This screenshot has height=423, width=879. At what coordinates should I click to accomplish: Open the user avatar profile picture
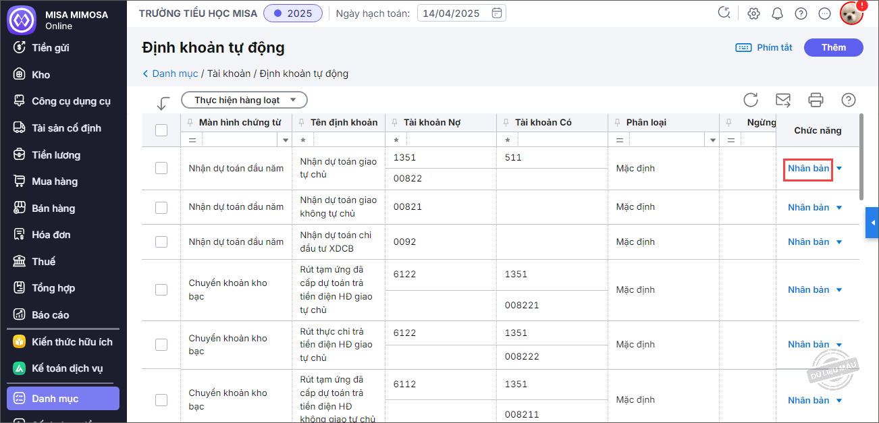[851, 13]
